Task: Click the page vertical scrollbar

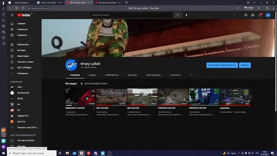Action: coord(276,62)
